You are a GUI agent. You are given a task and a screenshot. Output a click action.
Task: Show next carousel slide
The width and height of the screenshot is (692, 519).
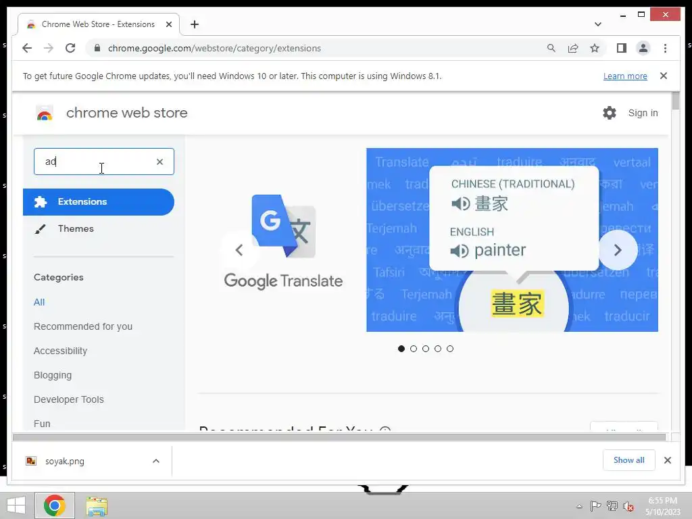point(618,250)
